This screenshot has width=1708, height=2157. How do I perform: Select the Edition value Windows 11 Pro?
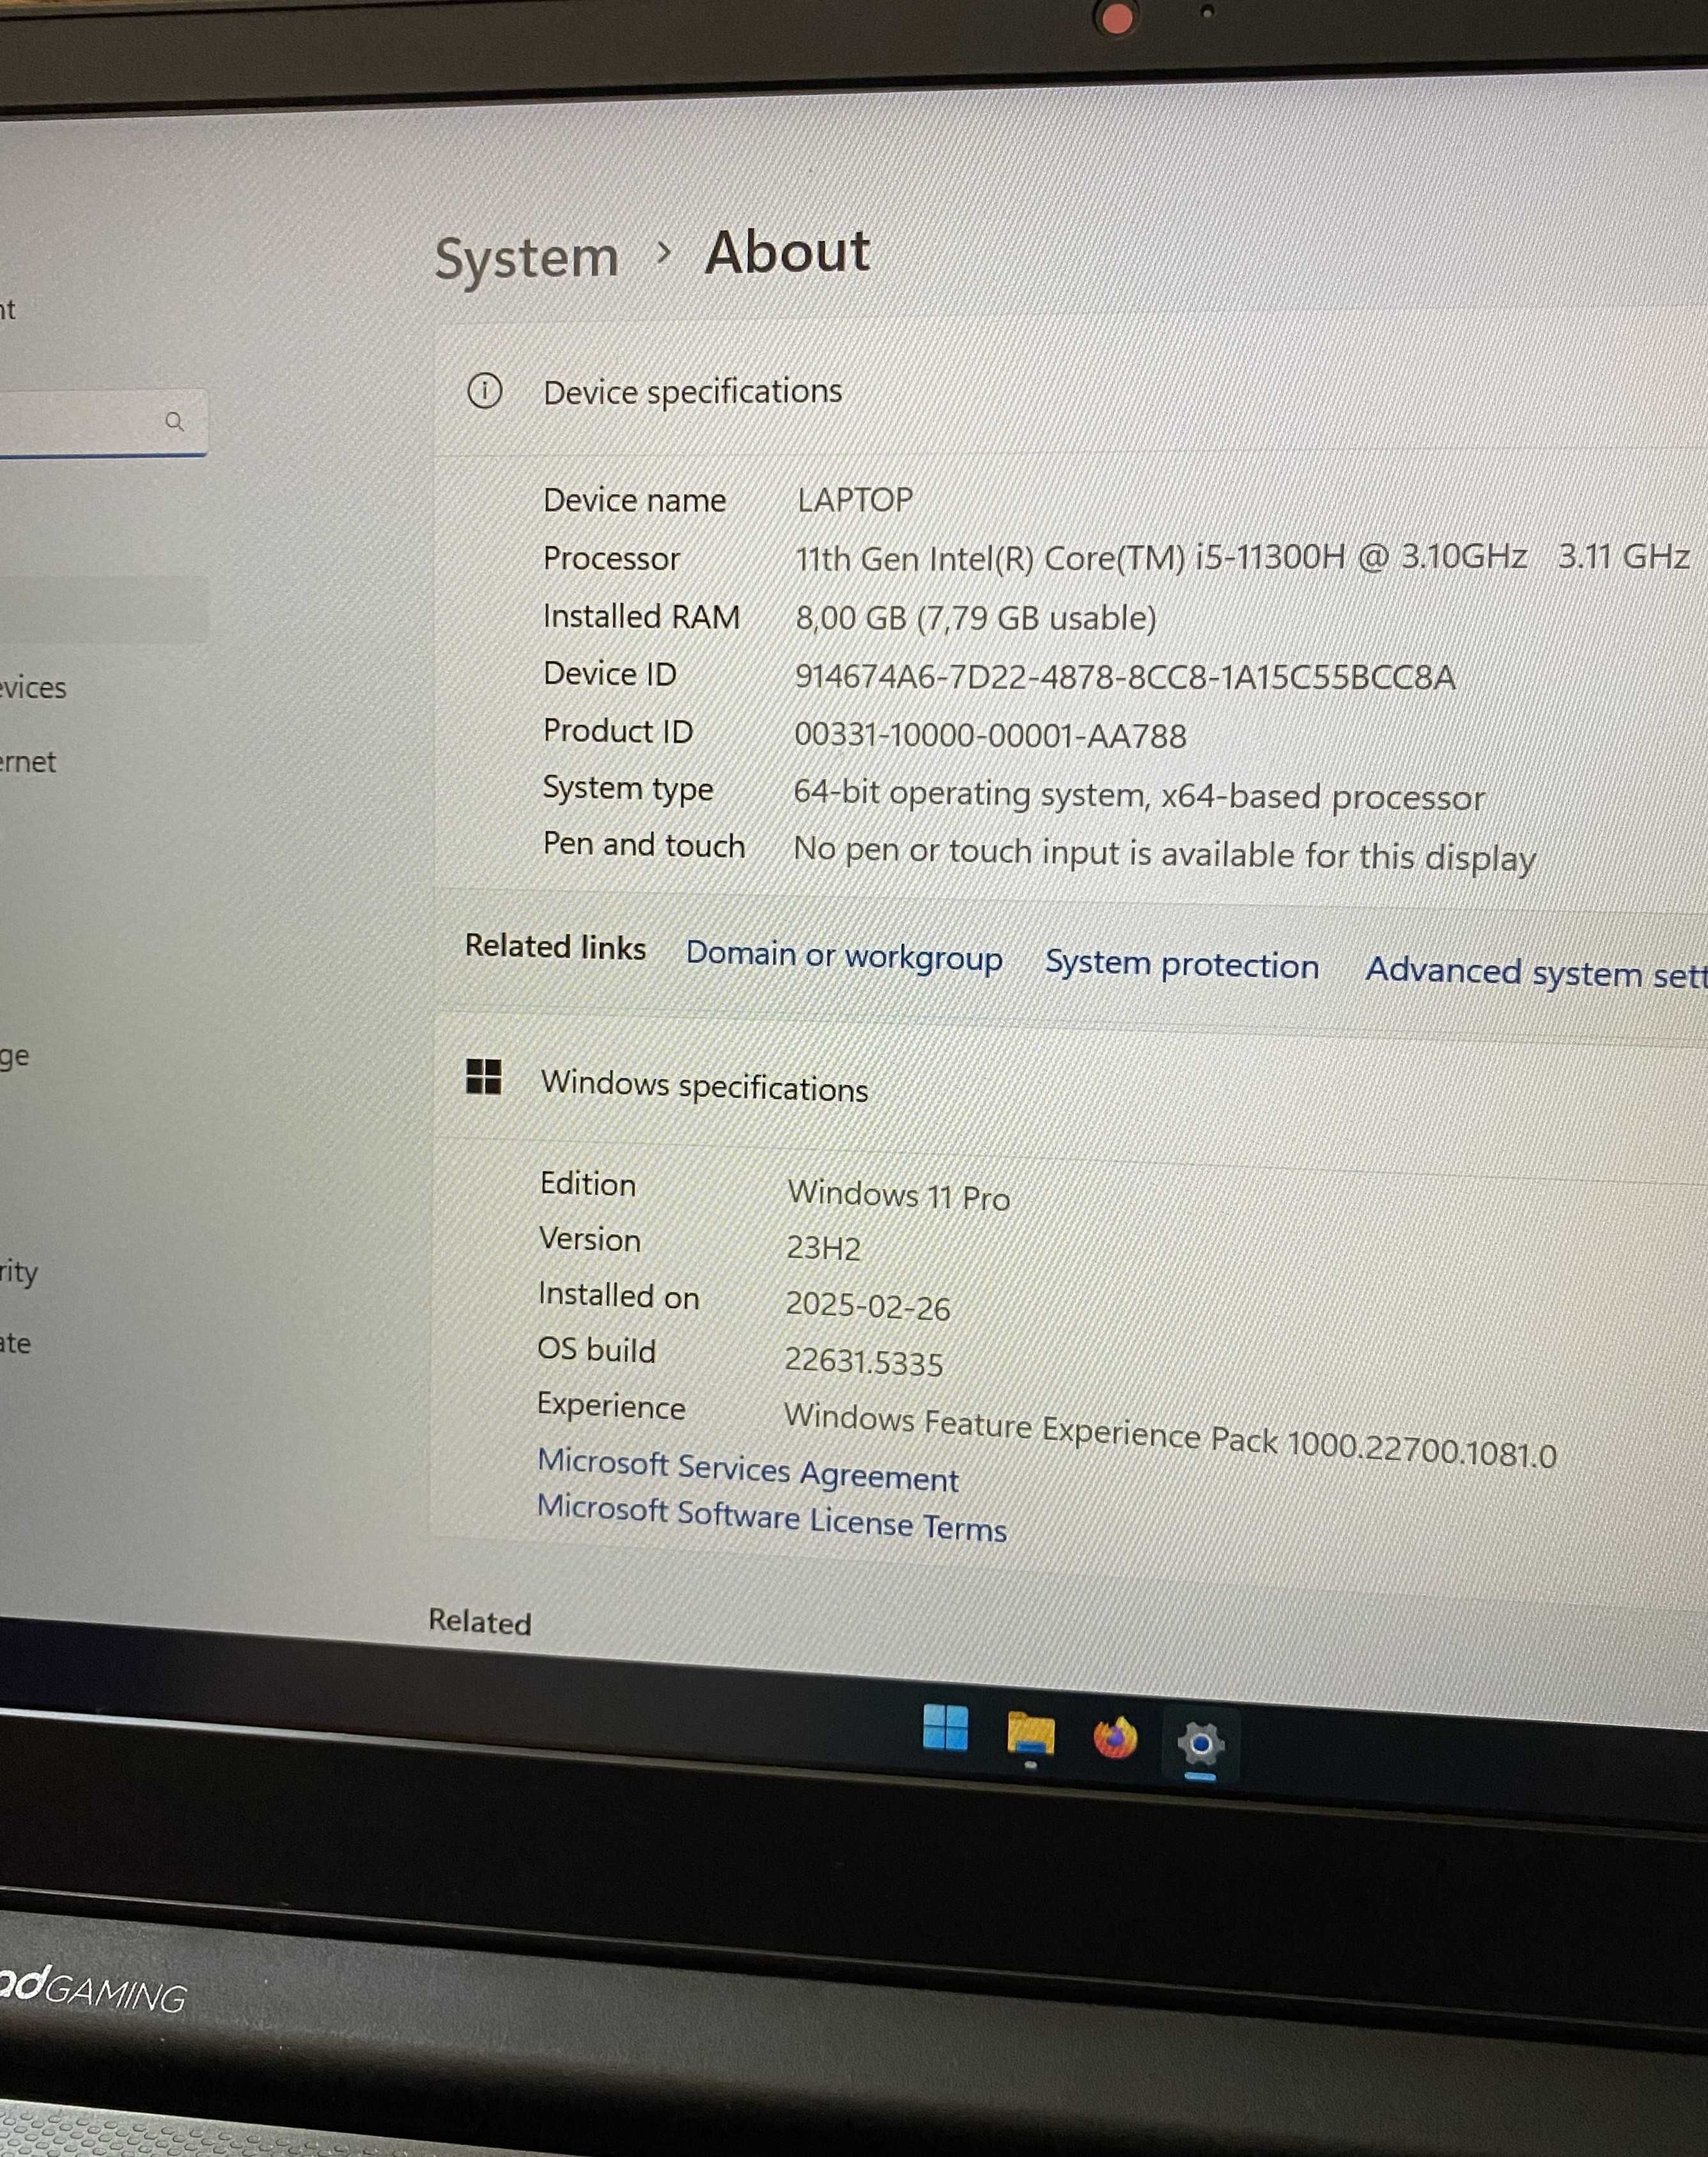pyautogui.click(x=899, y=1195)
